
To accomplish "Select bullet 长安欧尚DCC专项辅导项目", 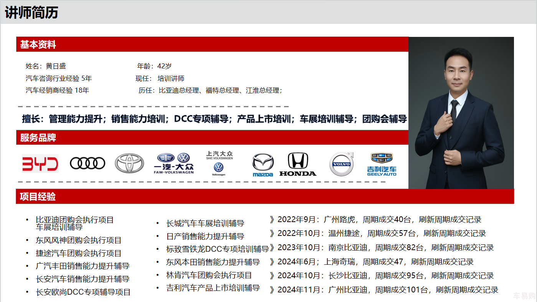I will pyautogui.click(x=83, y=292).
